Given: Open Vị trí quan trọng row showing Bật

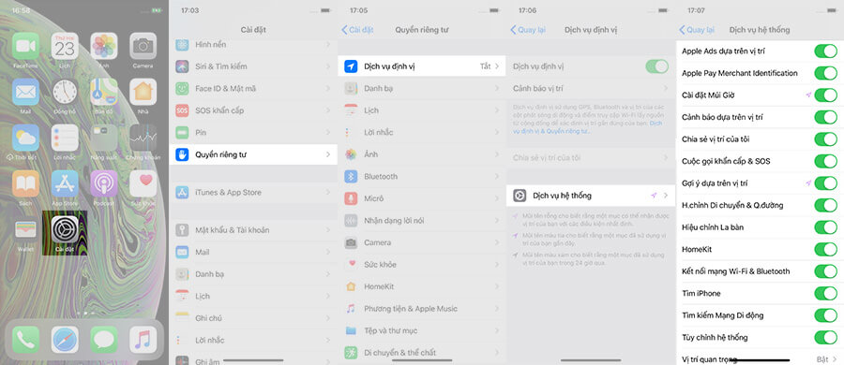Looking at the screenshot, I should pyautogui.click(x=760, y=359).
